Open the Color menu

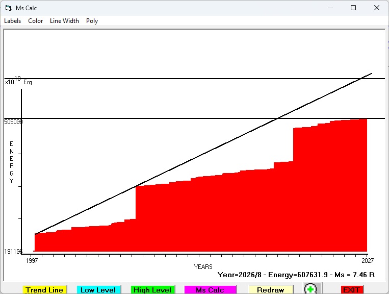click(x=36, y=21)
